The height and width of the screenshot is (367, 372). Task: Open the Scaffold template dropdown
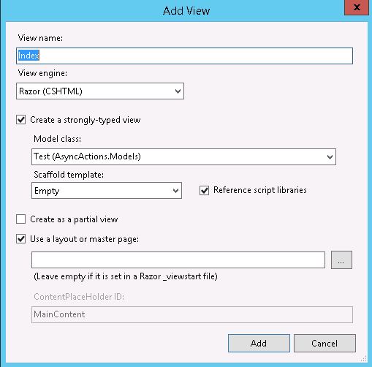click(x=107, y=191)
